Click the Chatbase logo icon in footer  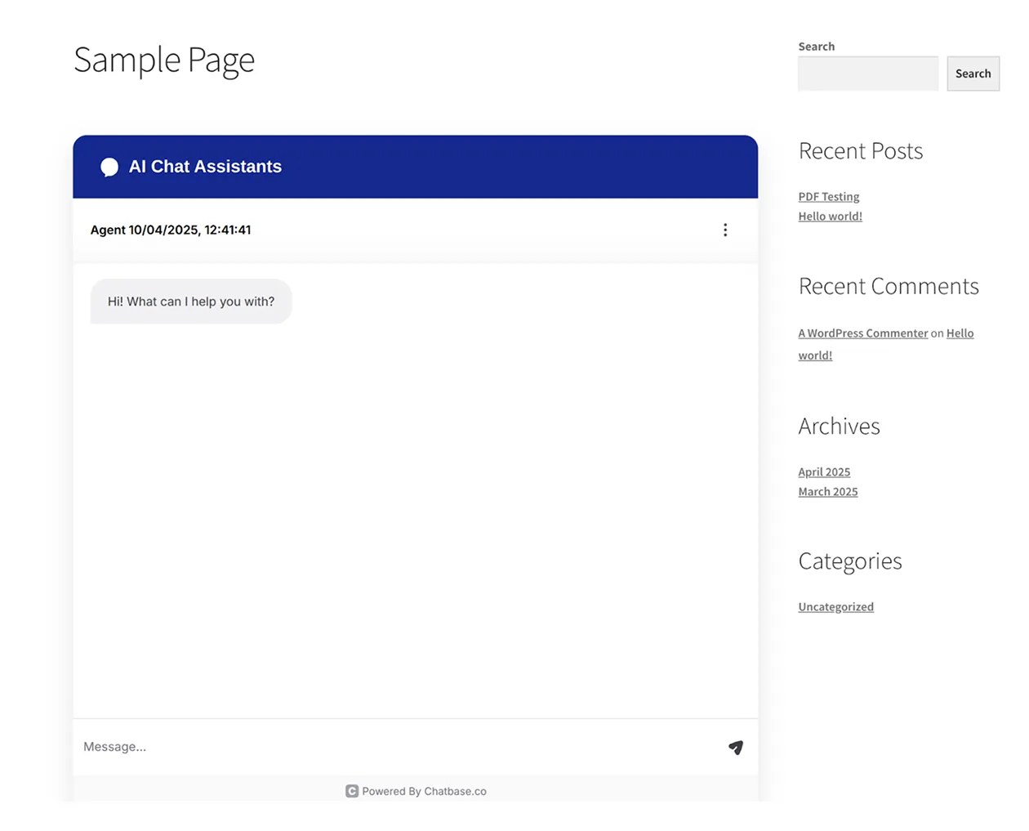click(352, 791)
